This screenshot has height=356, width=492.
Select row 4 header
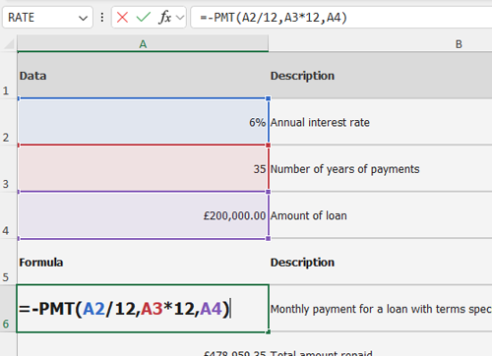pyautogui.click(x=8, y=215)
